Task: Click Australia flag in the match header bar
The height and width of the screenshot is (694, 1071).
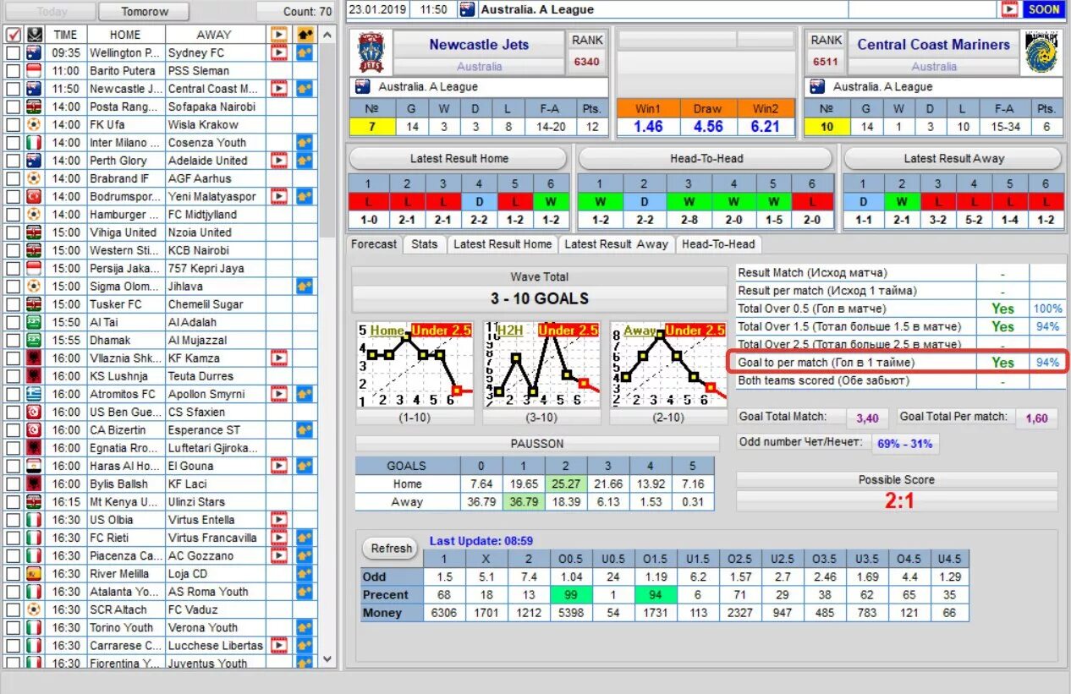Action: pos(467,9)
